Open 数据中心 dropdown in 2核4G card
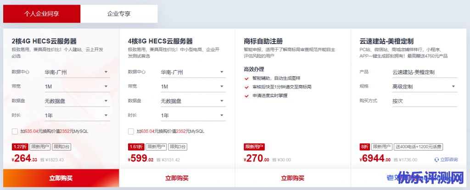 pyautogui.click(x=77, y=72)
